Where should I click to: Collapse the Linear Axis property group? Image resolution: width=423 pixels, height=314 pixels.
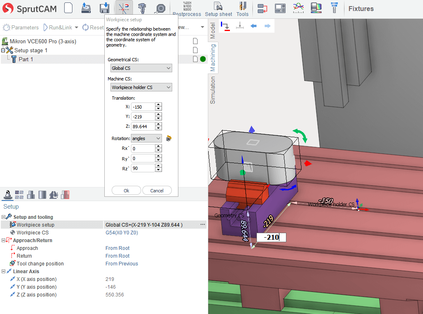[x=3, y=272]
